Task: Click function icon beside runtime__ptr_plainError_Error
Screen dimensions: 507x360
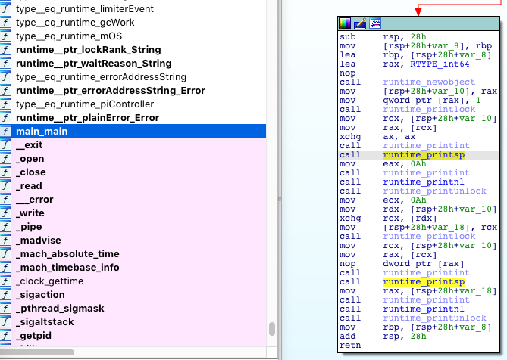Action: [x=5, y=118]
